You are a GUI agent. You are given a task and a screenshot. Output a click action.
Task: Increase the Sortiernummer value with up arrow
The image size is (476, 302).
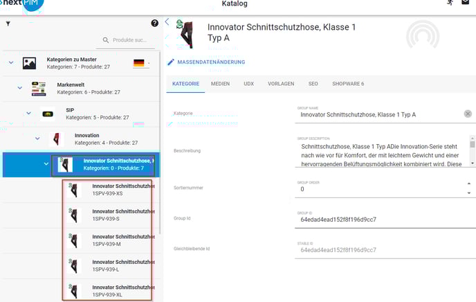[469, 184]
